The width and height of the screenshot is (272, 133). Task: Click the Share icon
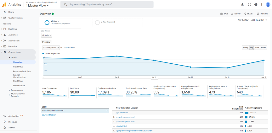tap(245, 14)
